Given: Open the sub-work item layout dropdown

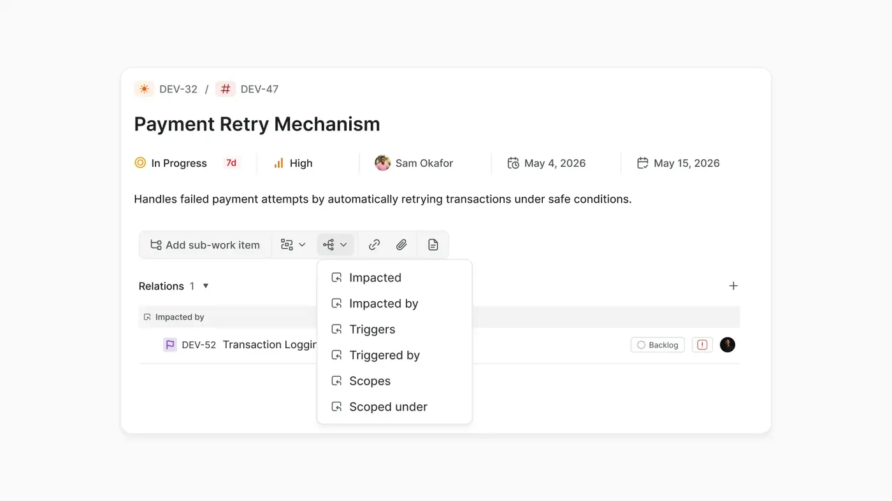Looking at the screenshot, I should (x=294, y=245).
